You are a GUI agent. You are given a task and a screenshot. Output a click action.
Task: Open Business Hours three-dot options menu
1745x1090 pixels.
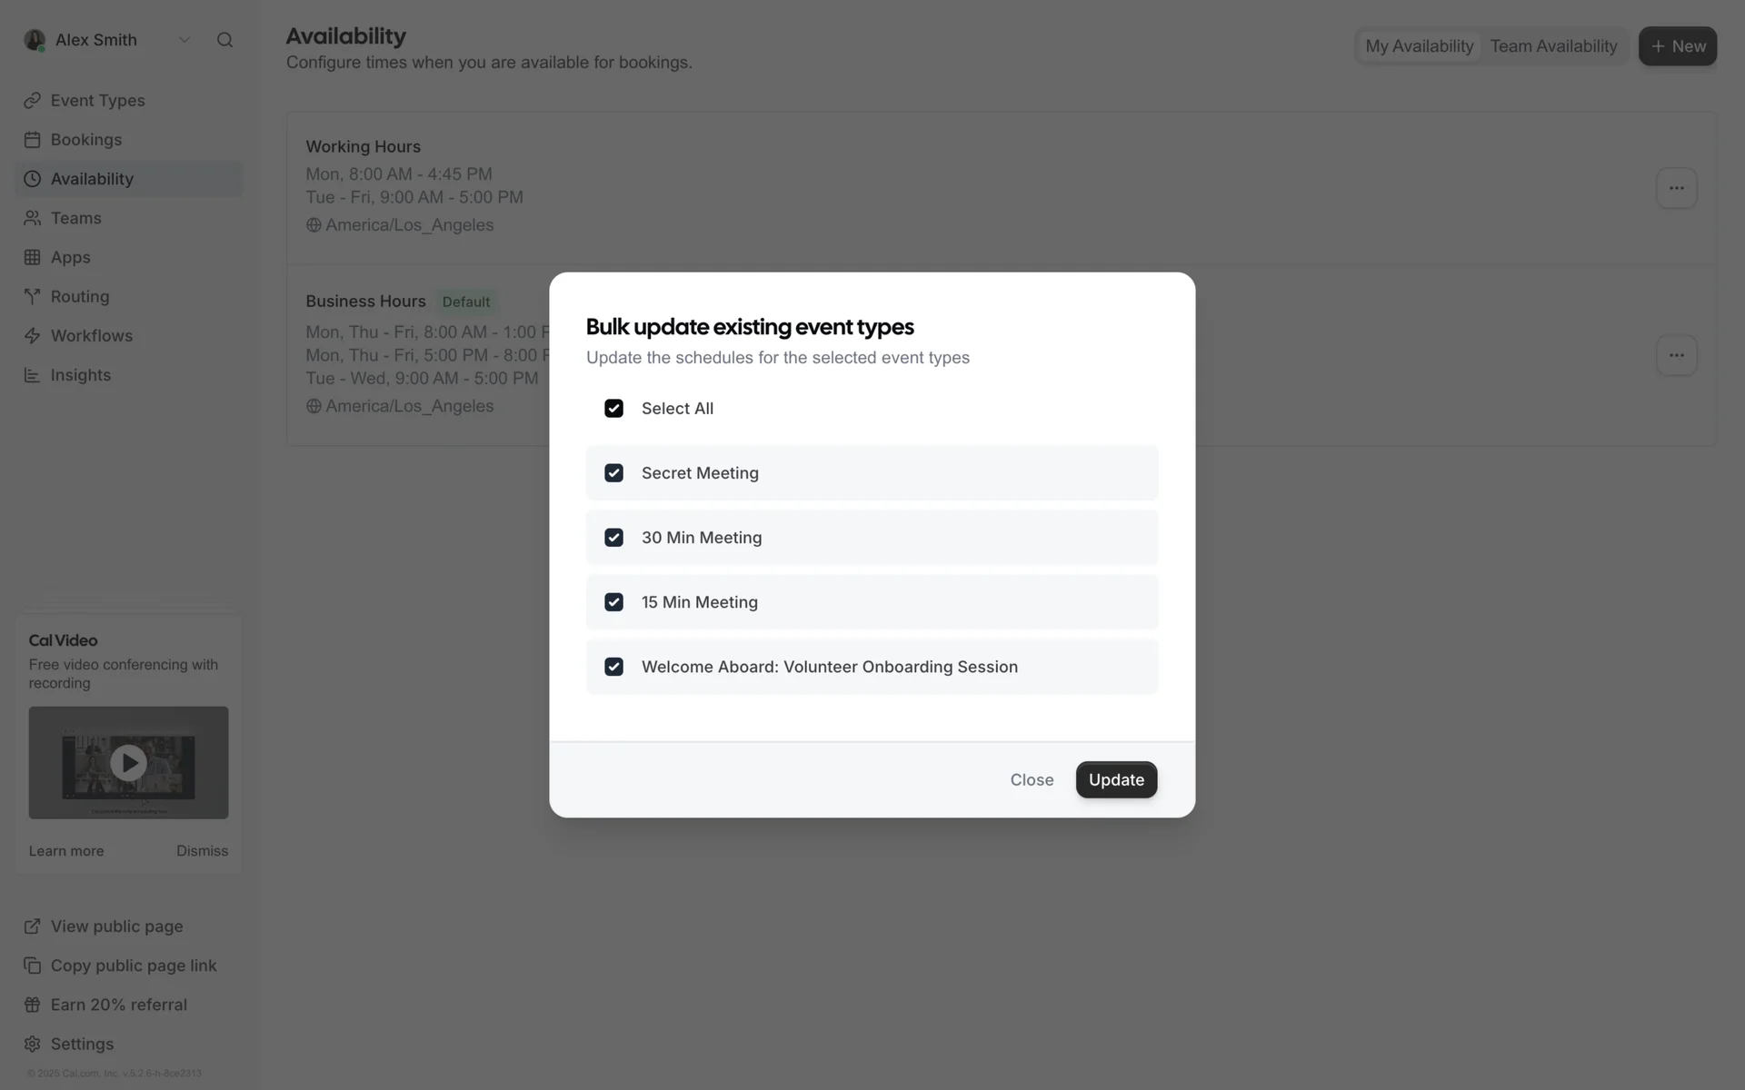point(1676,355)
